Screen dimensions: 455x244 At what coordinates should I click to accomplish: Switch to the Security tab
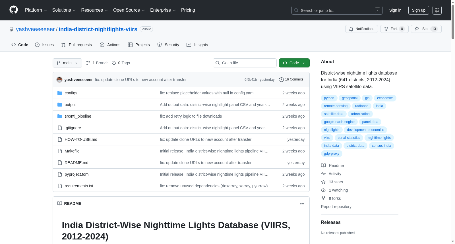pos(168,45)
